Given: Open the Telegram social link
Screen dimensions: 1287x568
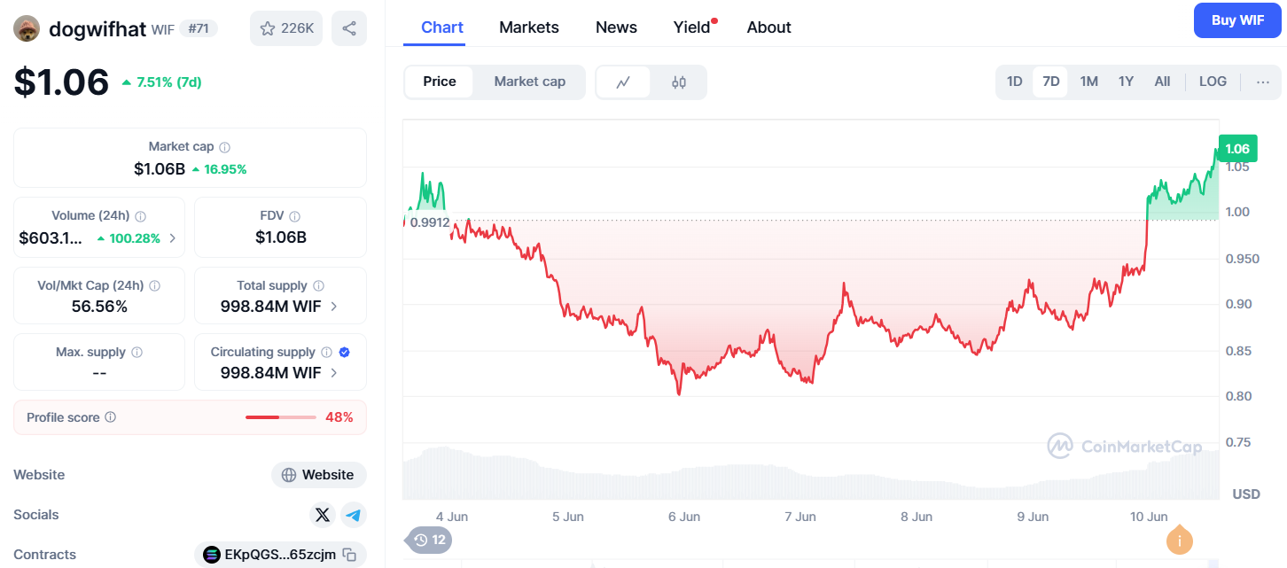Looking at the screenshot, I should pos(354,515).
